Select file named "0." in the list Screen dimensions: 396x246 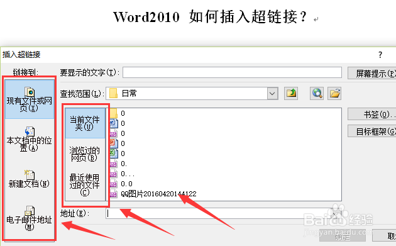pos(118,164)
